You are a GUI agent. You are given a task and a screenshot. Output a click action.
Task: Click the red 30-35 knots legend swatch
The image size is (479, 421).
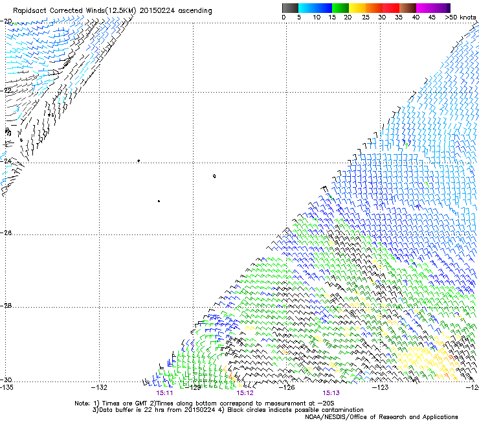(x=391, y=8)
